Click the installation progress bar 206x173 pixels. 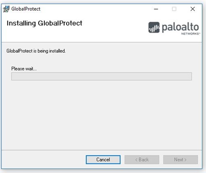point(102,76)
